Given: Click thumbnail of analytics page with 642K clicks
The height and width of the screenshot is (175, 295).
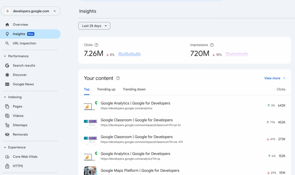Looking at the screenshot, I should point(91,106).
